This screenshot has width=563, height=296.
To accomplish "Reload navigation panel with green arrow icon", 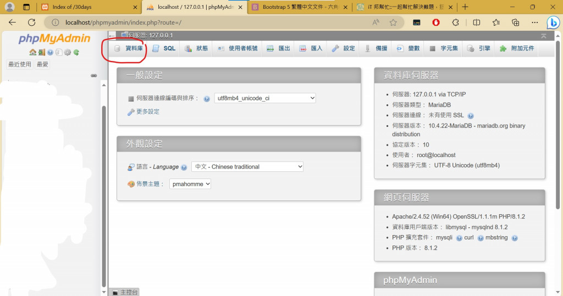I will coord(76,52).
